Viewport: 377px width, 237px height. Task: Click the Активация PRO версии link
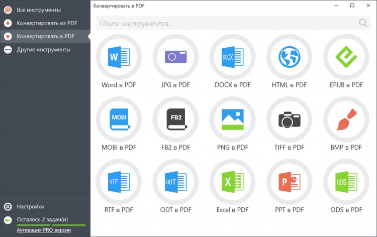[x=44, y=230]
